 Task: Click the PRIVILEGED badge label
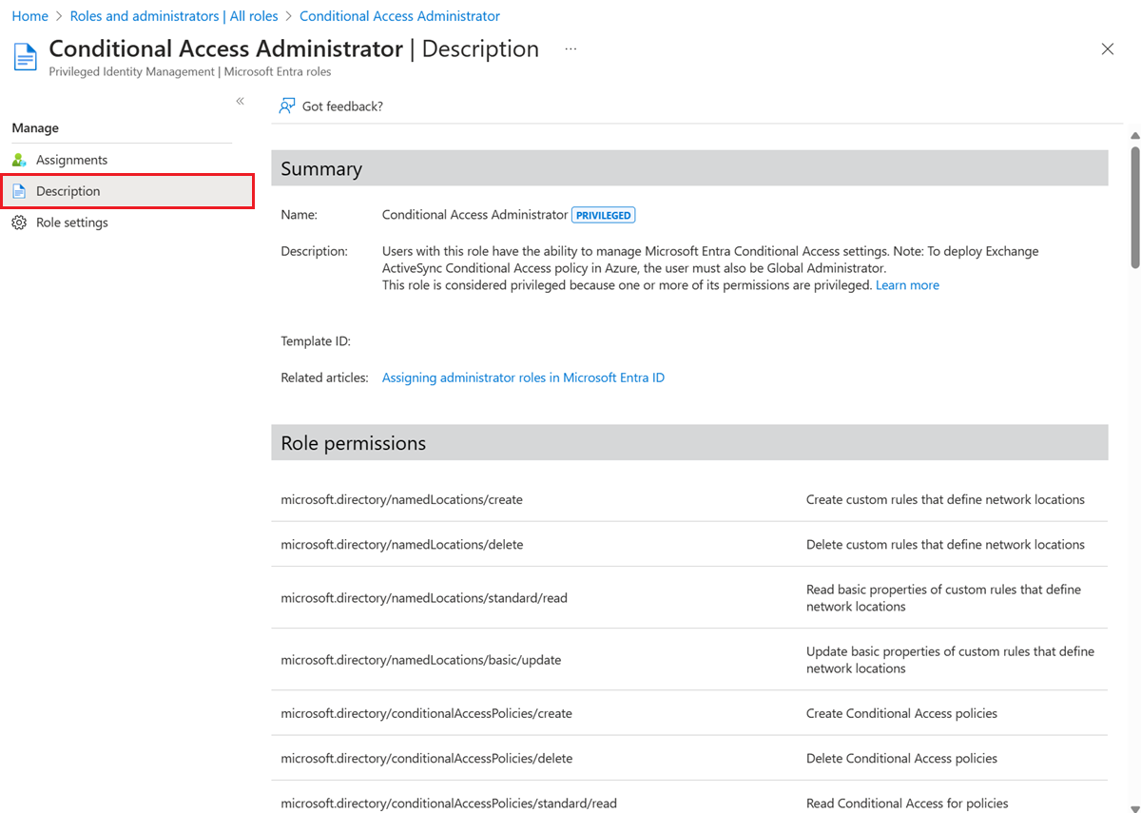[x=604, y=216]
